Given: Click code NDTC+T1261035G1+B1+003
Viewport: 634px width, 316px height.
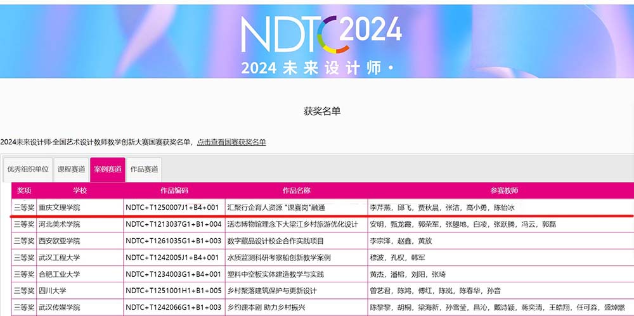Looking at the screenshot, I should point(173,241).
